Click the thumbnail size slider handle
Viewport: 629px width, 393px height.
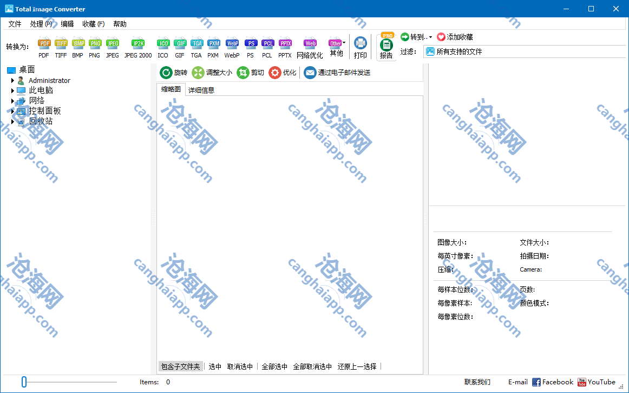click(24, 382)
